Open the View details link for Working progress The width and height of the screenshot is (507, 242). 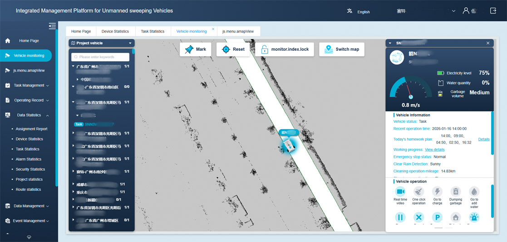(434, 150)
